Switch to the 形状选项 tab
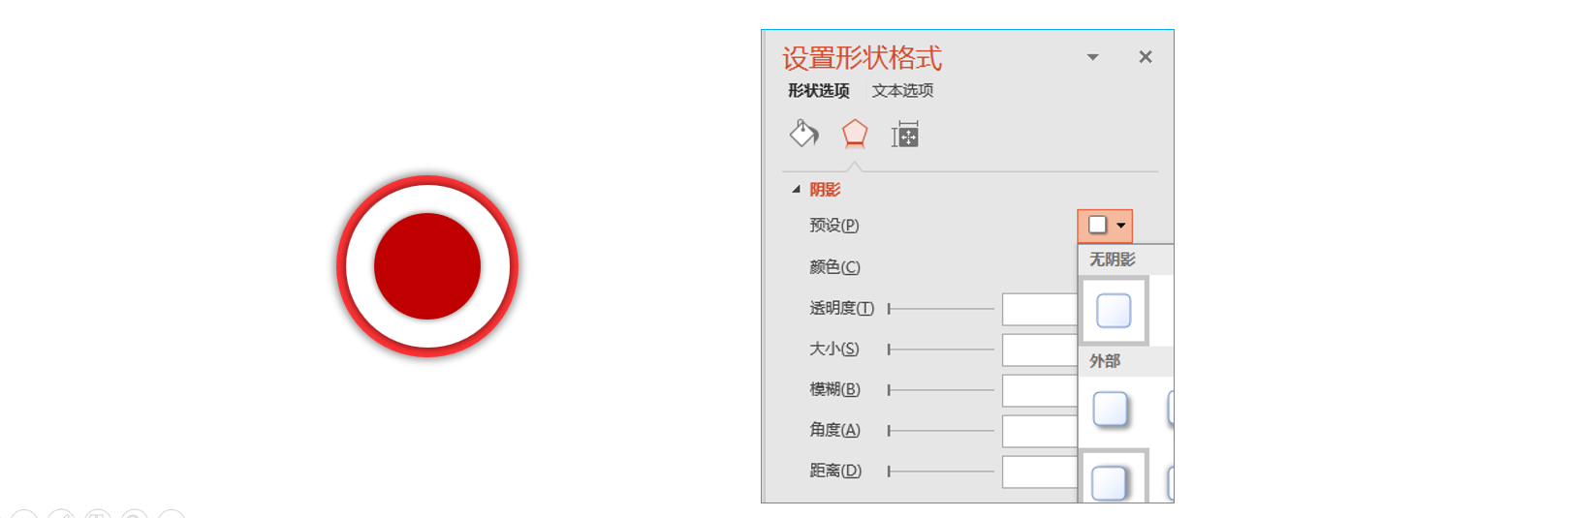The height and width of the screenshot is (518, 1571). [819, 90]
